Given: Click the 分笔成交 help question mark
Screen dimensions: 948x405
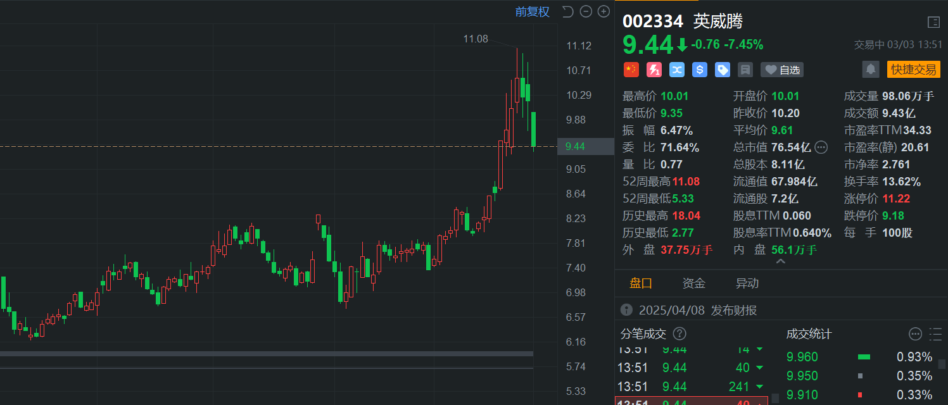Looking at the screenshot, I should tap(679, 333).
